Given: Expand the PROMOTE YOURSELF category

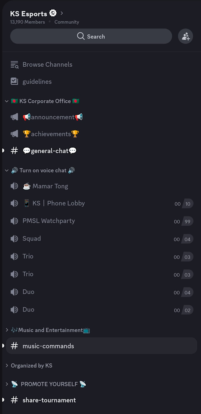Looking at the screenshot, I should (x=7, y=384).
